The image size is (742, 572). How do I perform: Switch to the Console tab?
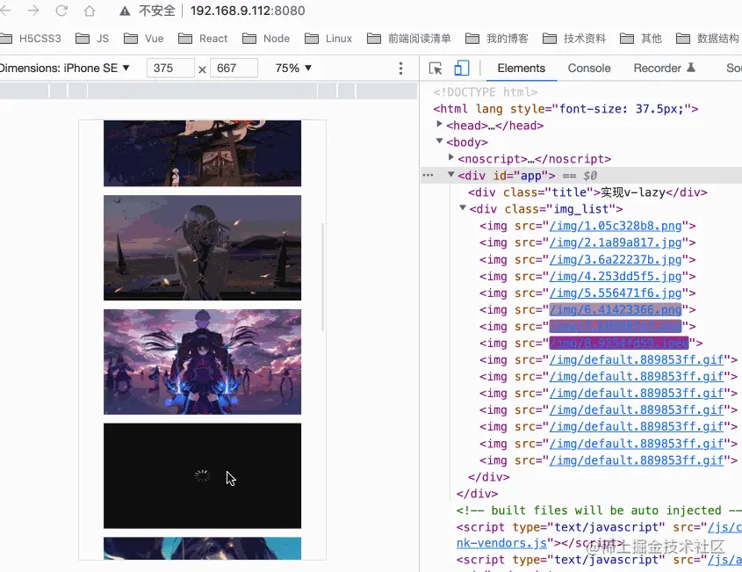(589, 69)
